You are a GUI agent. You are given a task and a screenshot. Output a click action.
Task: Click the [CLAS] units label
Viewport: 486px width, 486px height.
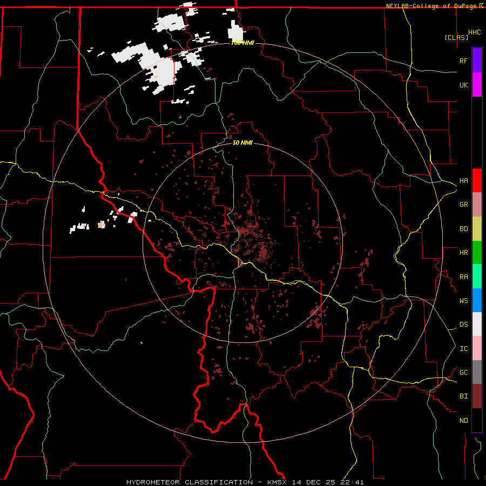pyautogui.click(x=456, y=37)
